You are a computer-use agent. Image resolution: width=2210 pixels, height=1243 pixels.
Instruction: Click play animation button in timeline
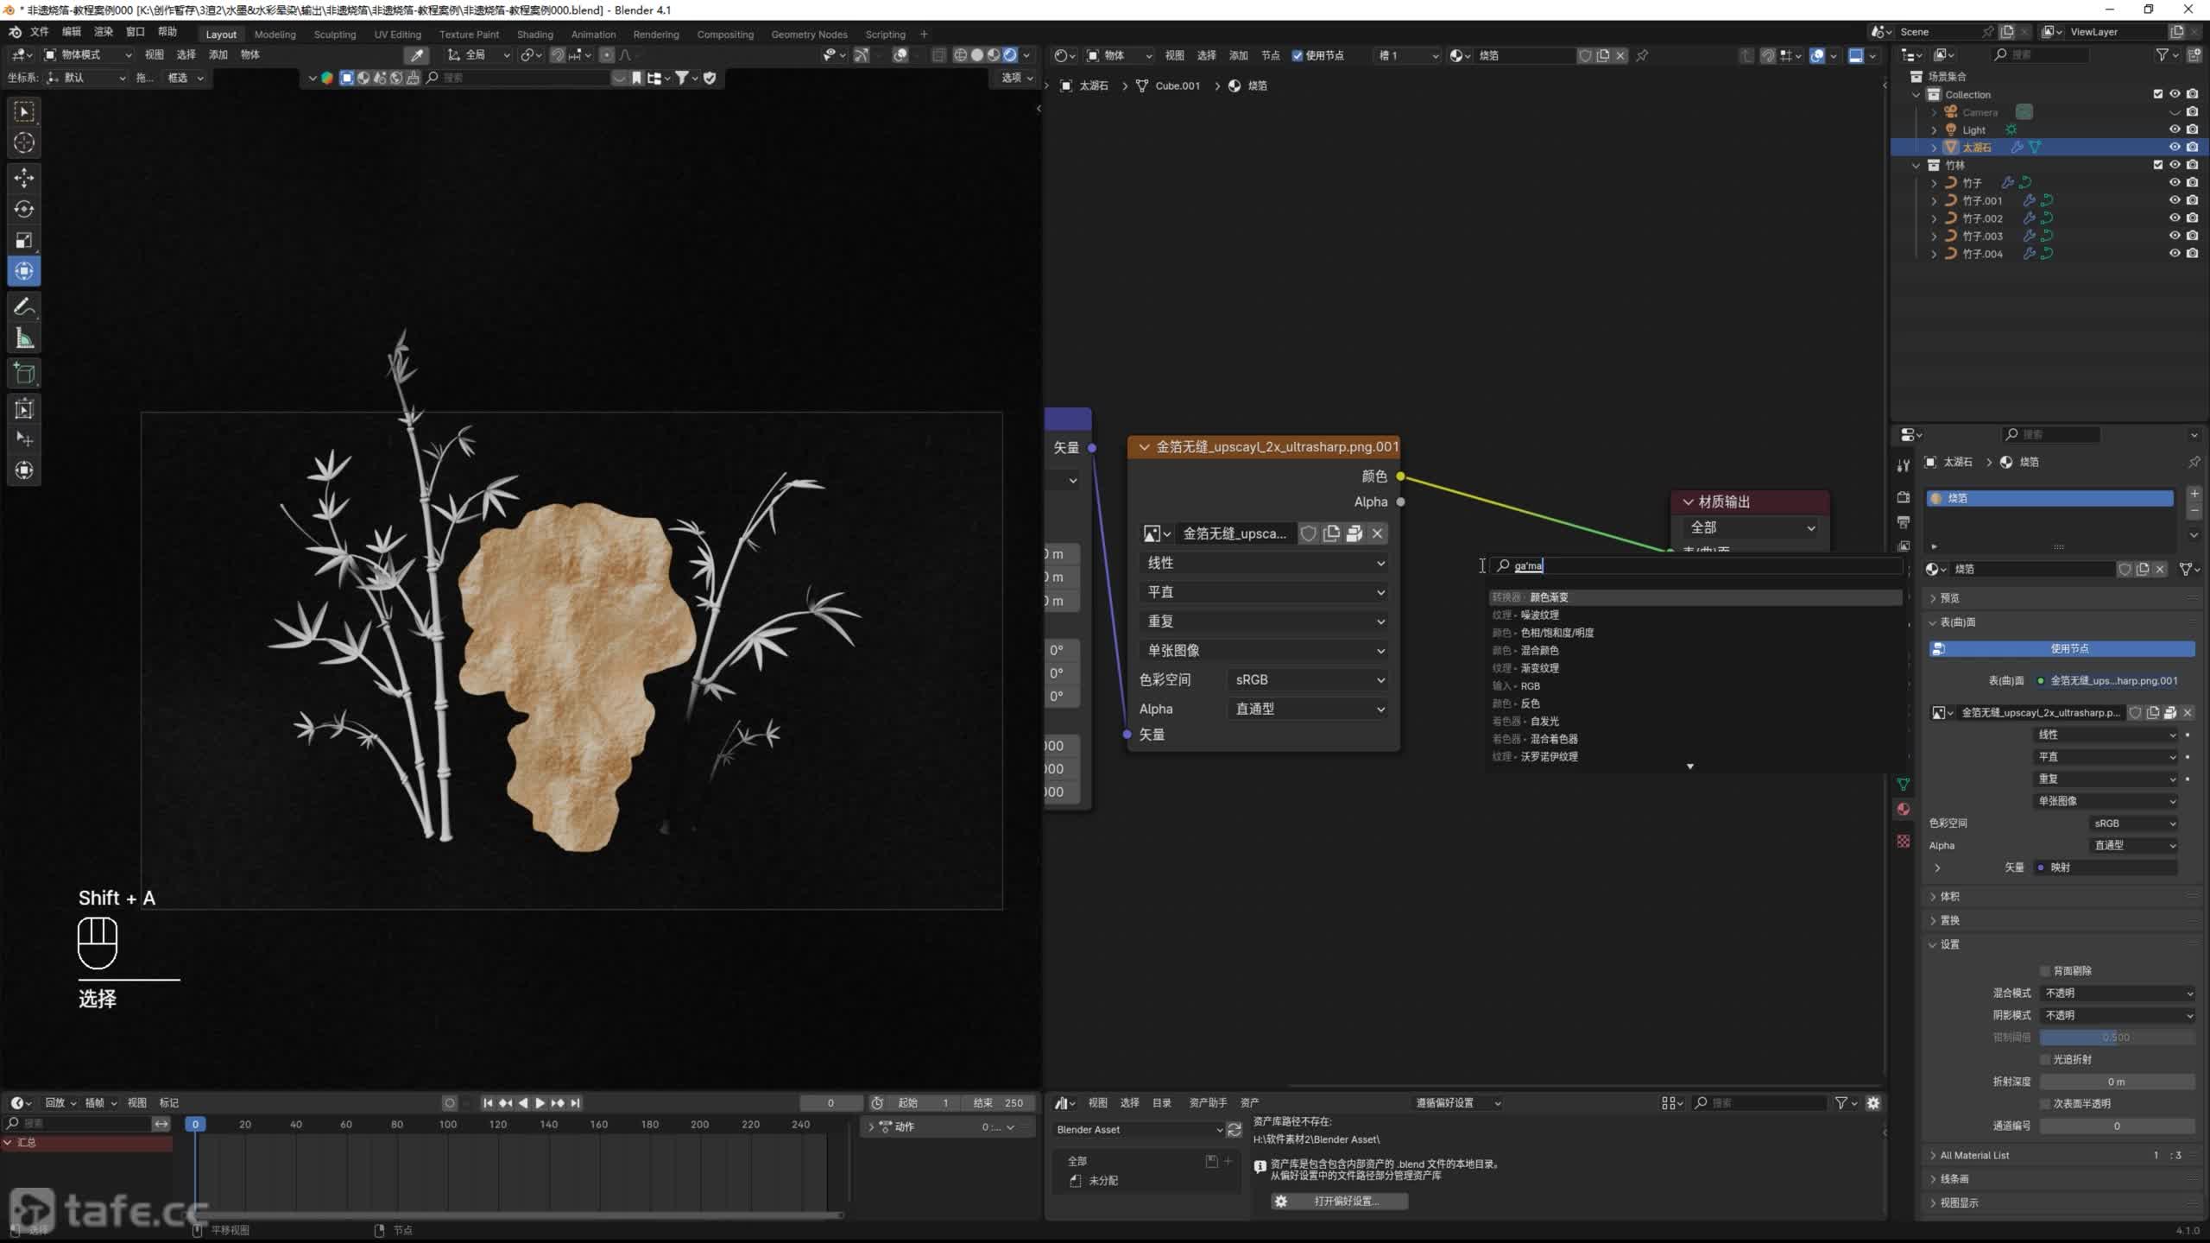(540, 1102)
